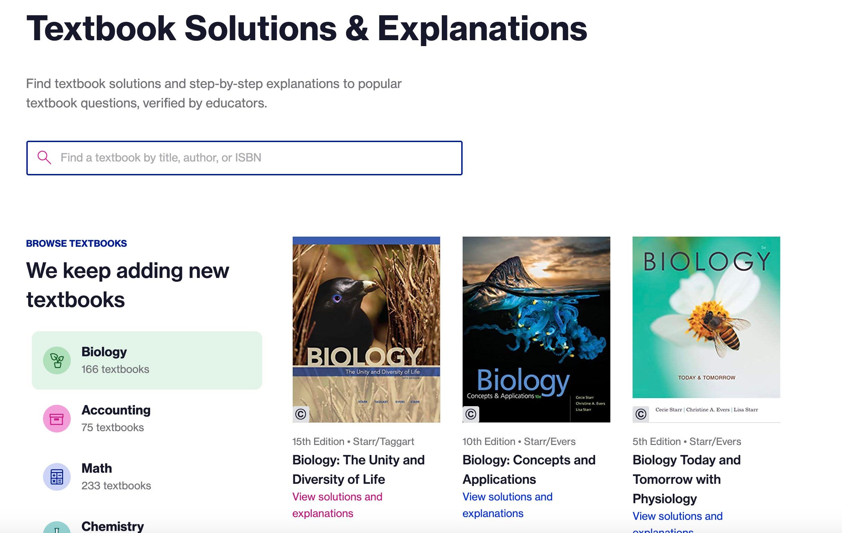Focus the Find a textbook search field

[x=244, y=158]
